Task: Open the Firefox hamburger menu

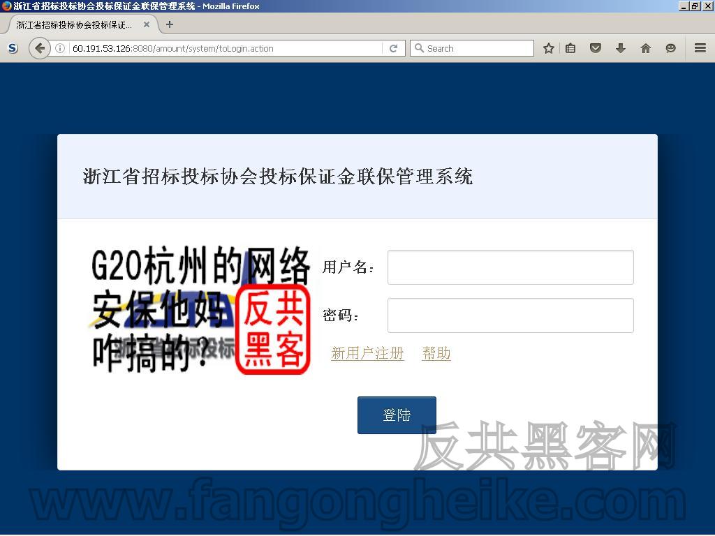Action: pyautogui.click(x=700, y=48)
